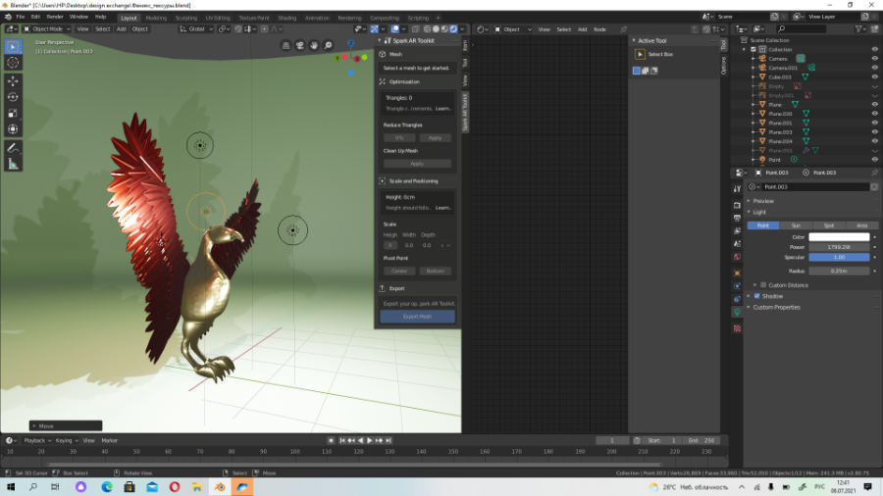Viewport: 883px width, 496px height.
Task: Hide Camera.001 via its eye icon
Action: tap(874, 68)
